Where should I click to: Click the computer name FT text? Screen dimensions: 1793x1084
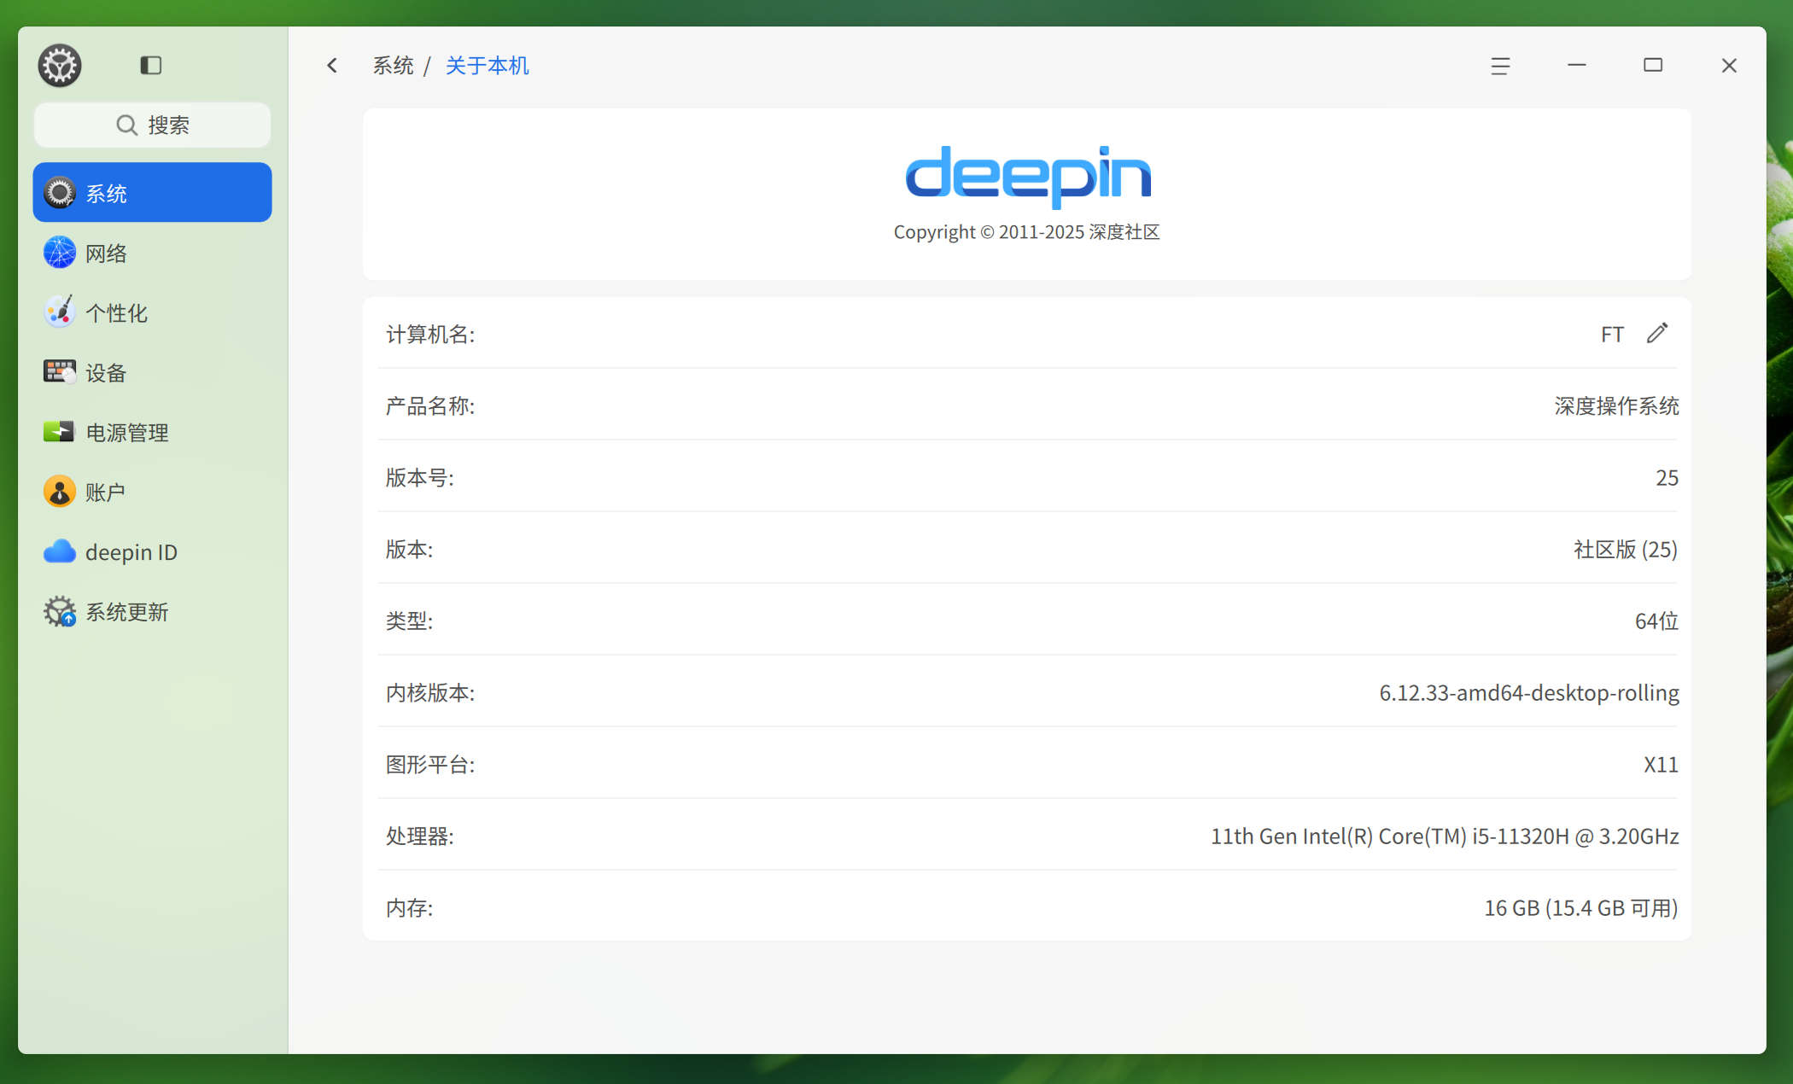[x=1612, y=334]
